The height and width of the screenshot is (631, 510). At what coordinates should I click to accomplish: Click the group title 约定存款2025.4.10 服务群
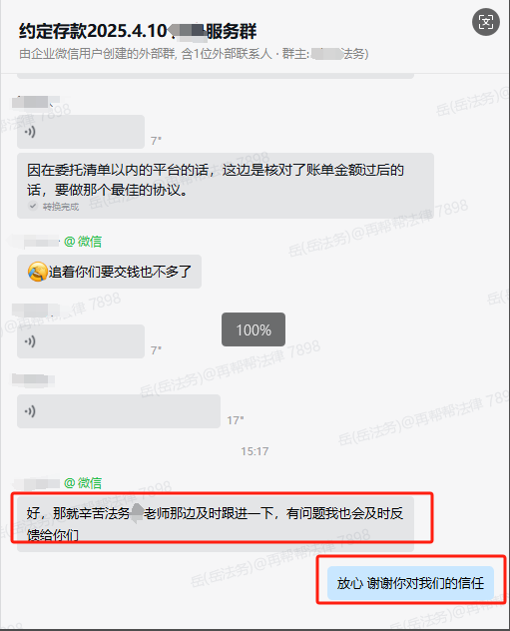tap(138, 31)
